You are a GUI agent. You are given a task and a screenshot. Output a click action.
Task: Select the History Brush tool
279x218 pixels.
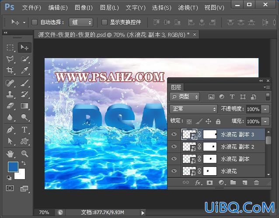coord(24,94)
